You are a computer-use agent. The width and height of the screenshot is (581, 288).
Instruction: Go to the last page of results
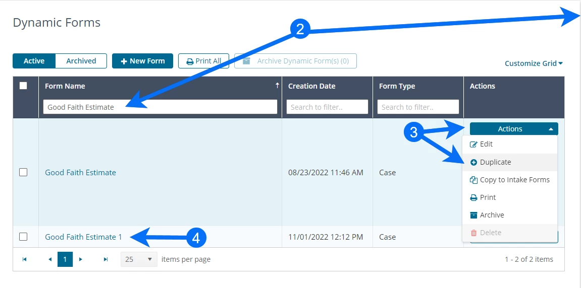pyautogui.click(x=105, y=259)
